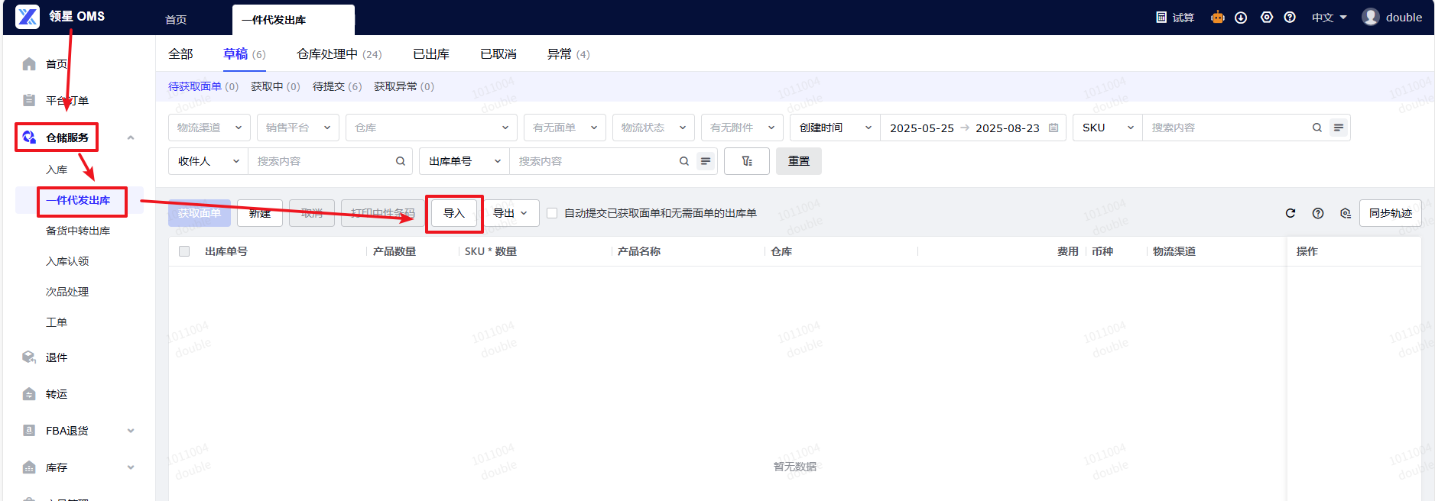The height and width of the screenshot is (501, 1435).
Task: Expand the FBA退货 sidebar group
Action: click(131, 431)
